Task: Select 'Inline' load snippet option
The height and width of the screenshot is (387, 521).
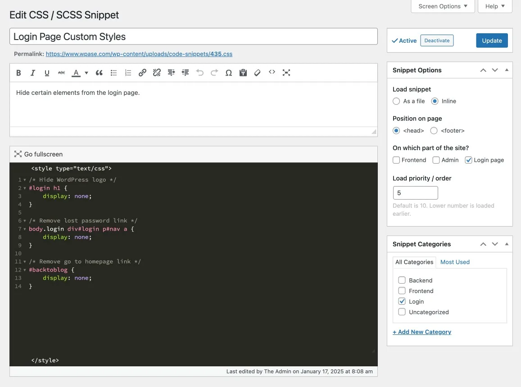Action: tap(435, 101)
